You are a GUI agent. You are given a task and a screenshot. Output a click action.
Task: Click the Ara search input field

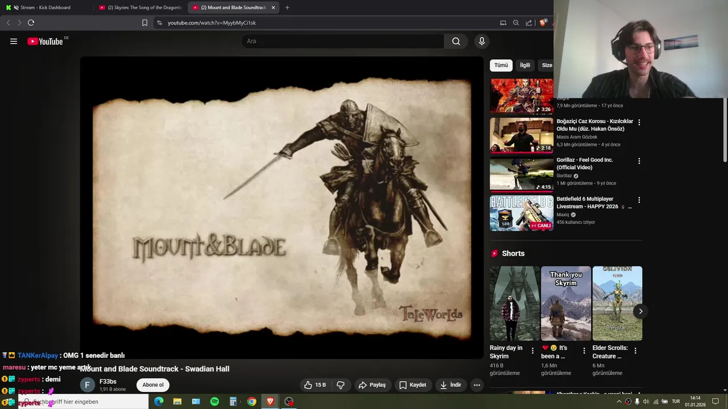click(343, 41)
